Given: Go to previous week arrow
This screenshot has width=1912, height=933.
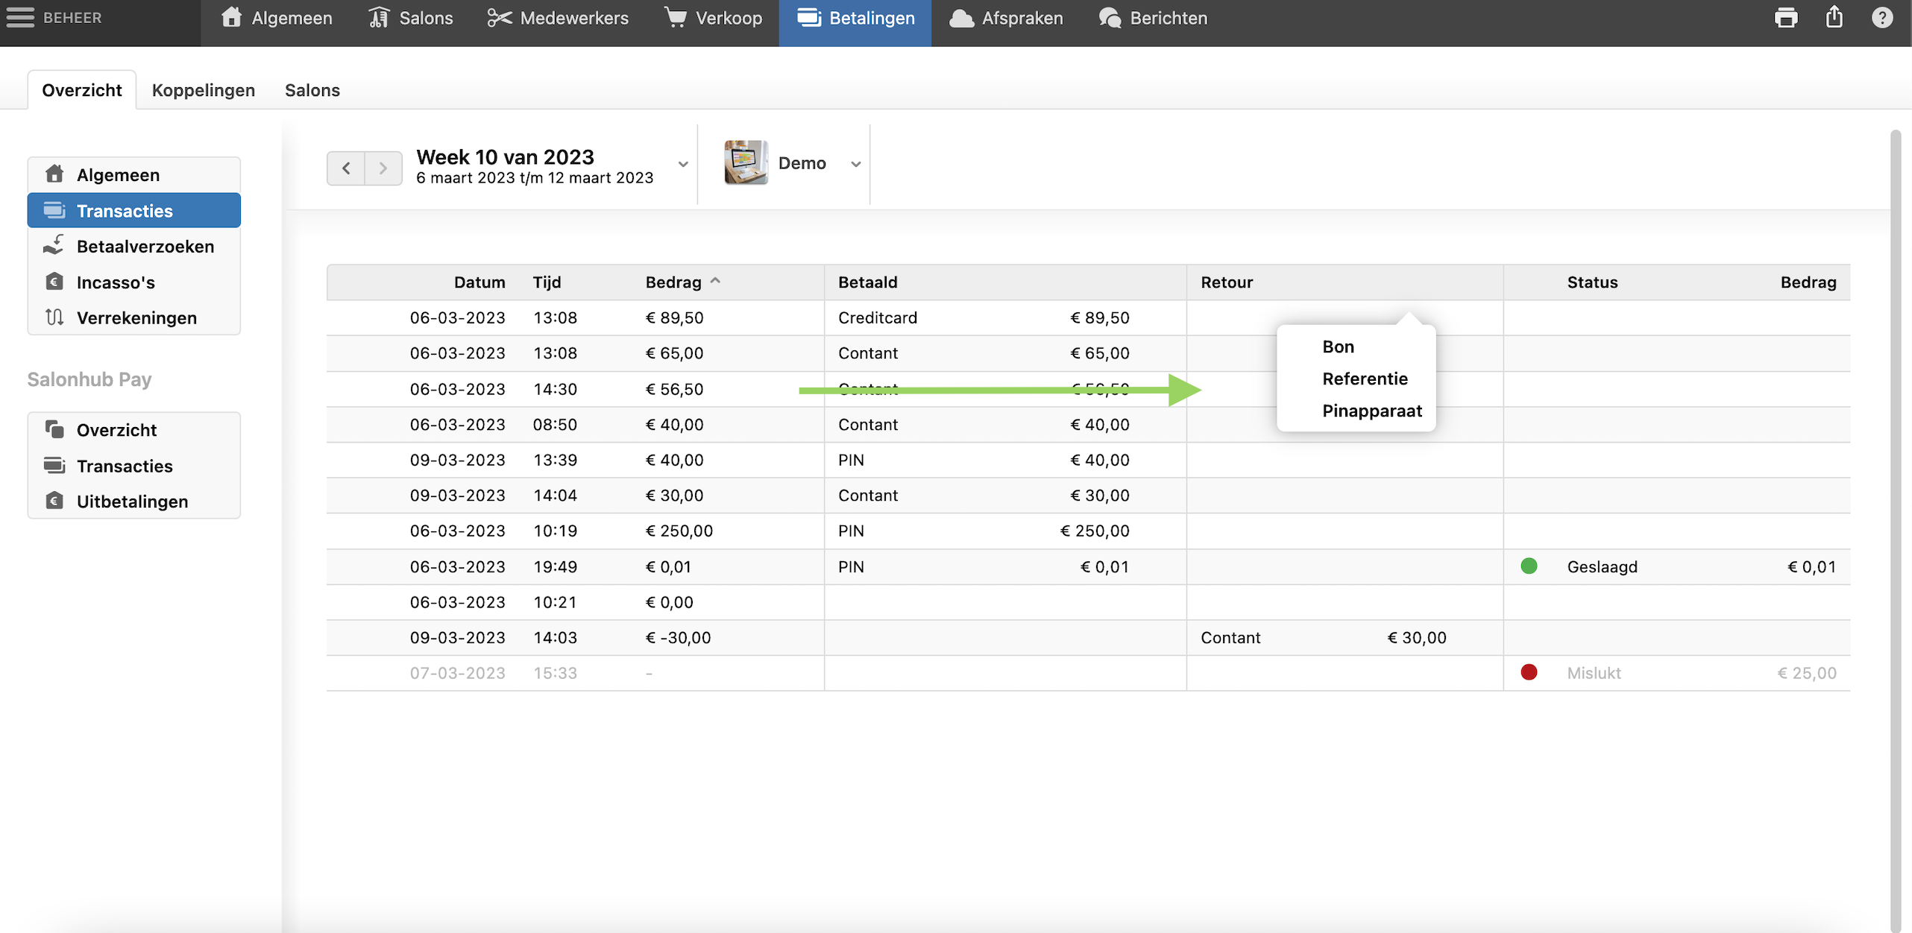Looking at the screenshot, I should point(346,168).
